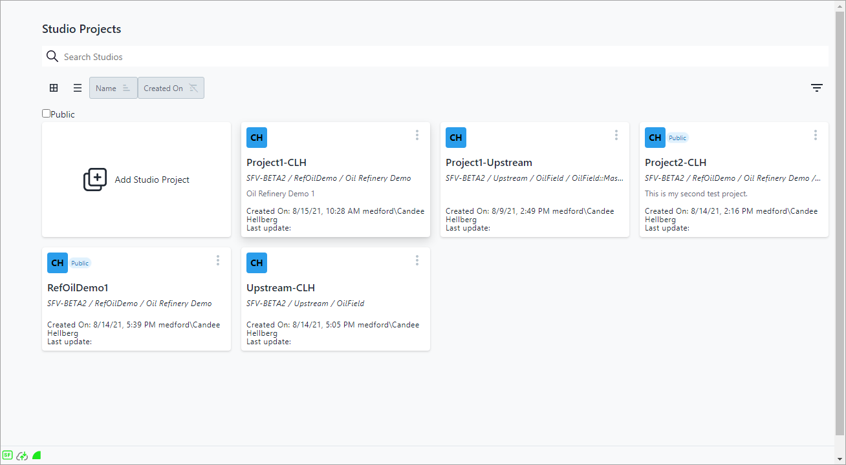Image resolution: width=846 pixels, height=465 pixels.
Task: Toggle sort by Created On
Action: click(x=171, y=88)
